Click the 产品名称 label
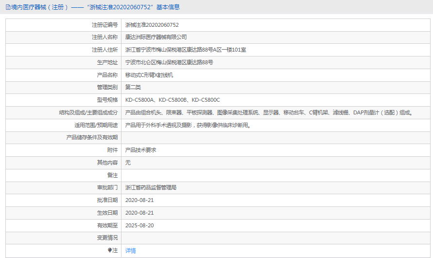 tap(107, 75)
